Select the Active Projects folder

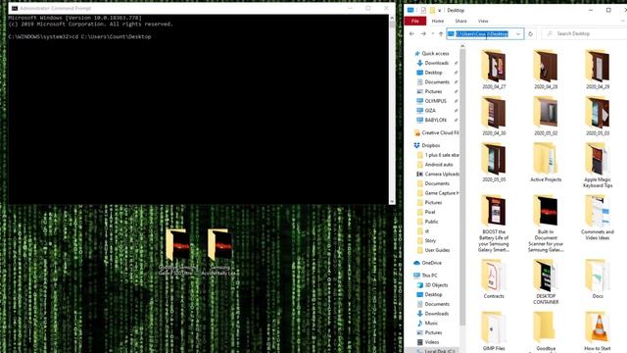point(546,163)
